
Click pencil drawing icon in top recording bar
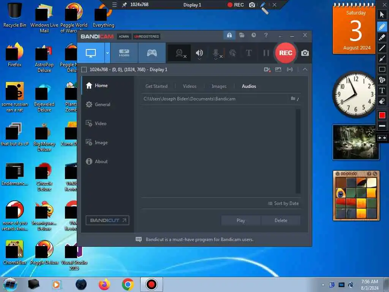coord(263,5)
